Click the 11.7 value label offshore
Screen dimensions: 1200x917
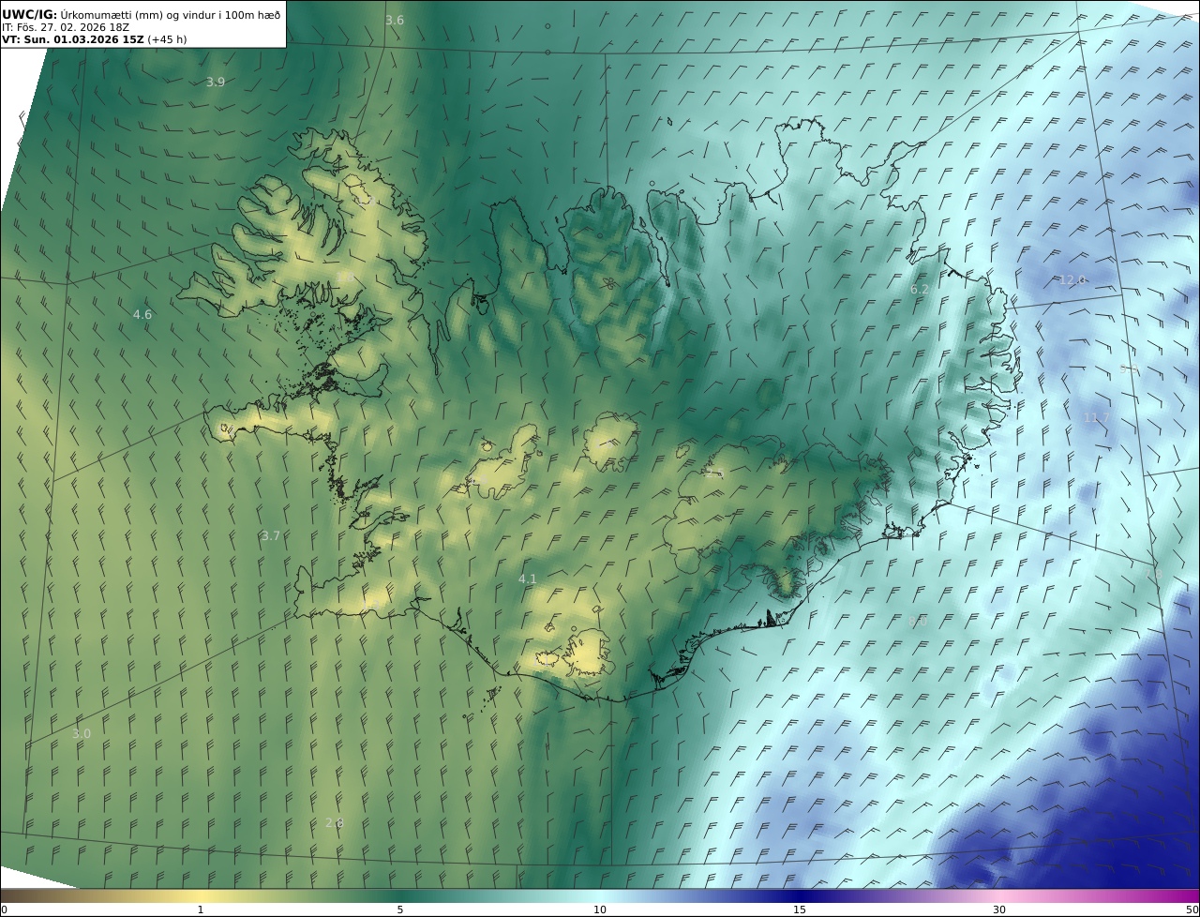point(1096,417)
